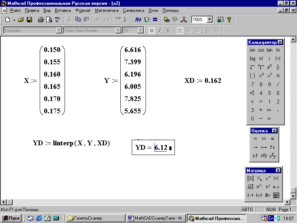Open a file with the Open folder icon
297x223 pixels.
point(21,20)
